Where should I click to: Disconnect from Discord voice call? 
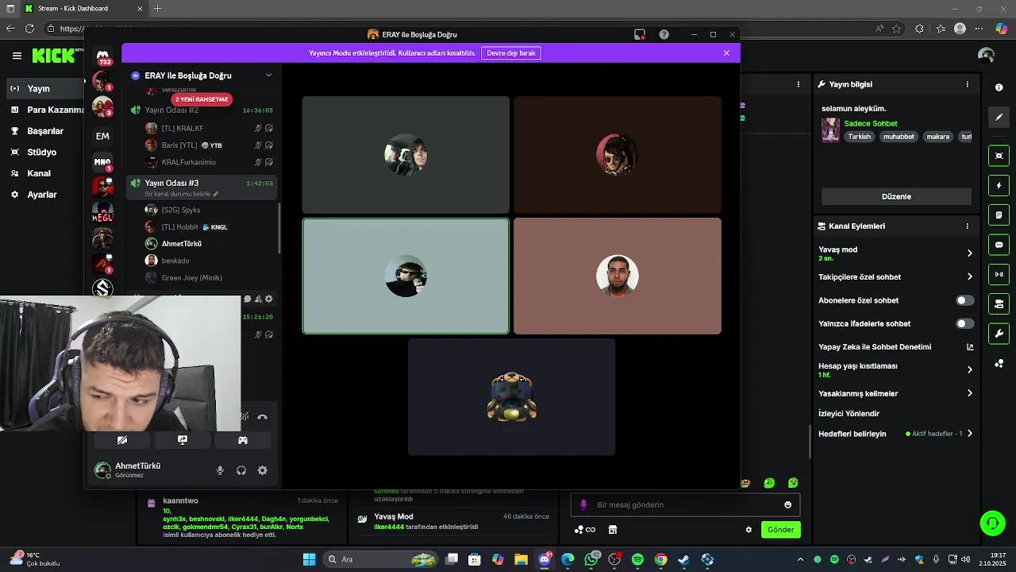[x=263, y=416]
